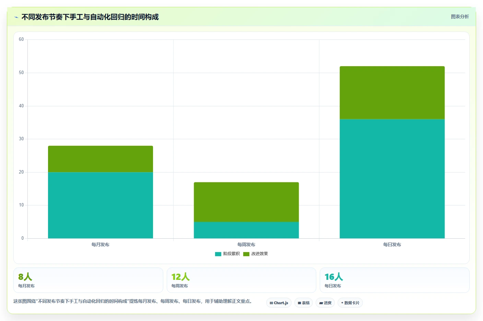Click the y-axis value 30

pyautogui.click(x=21, y=139)
